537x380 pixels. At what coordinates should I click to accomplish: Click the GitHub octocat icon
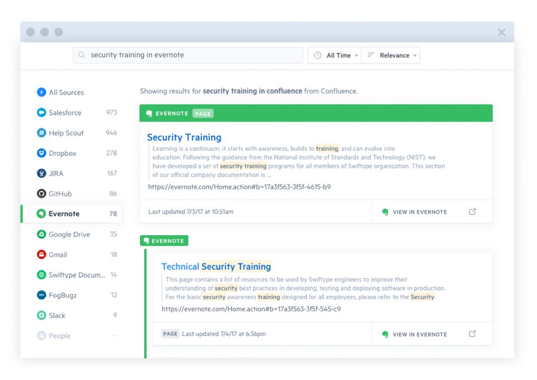(41, 194)
